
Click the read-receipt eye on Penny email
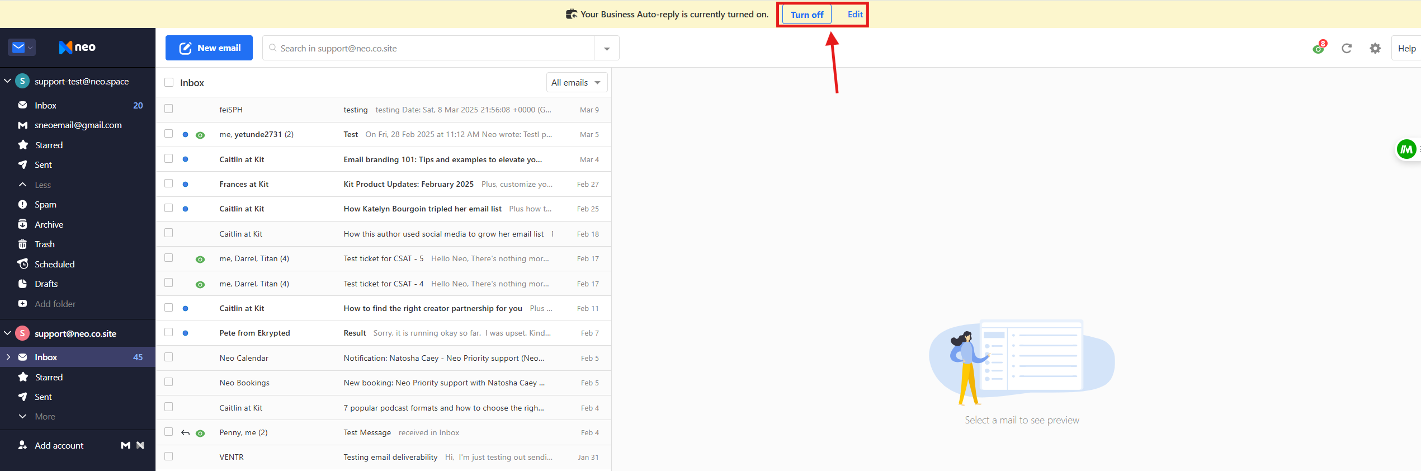pos(200,433)
